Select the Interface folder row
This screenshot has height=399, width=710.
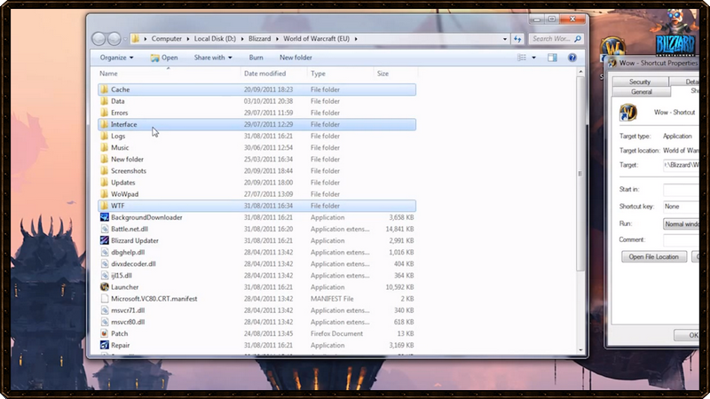[x=256, y=124]
